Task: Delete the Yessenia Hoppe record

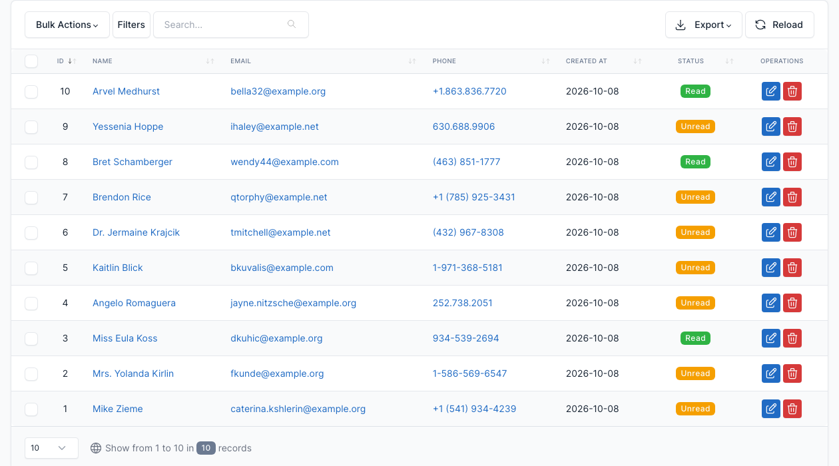Action: (792, 126)
